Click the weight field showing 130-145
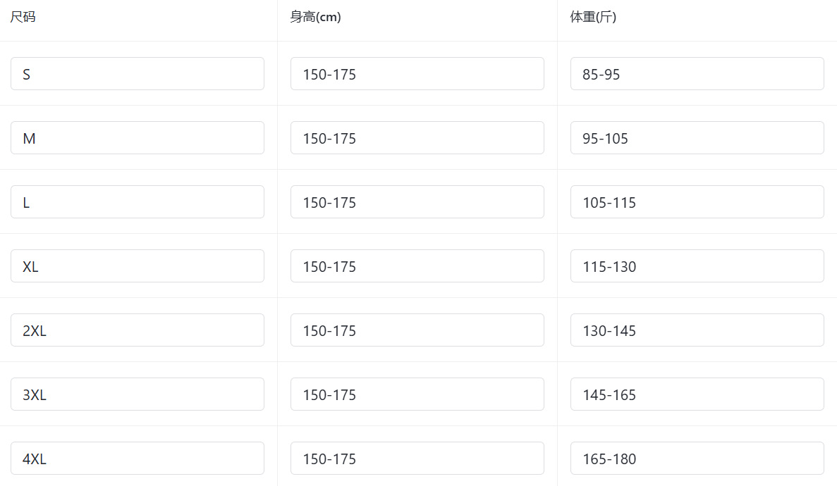 tap(697, 330)
